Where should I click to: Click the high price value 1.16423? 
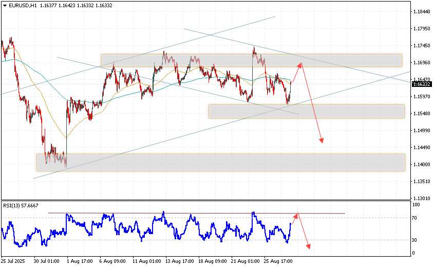67,5
